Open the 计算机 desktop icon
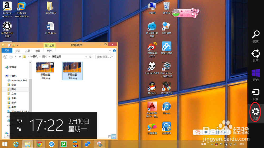This screenshot has height=148, width=264. coord(152,8)
